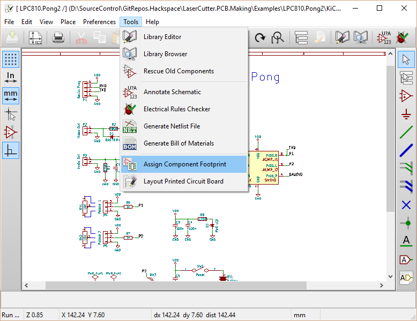
Task: Click the ERC ladybug toolbar icon
Action: [x=401, y=37]
